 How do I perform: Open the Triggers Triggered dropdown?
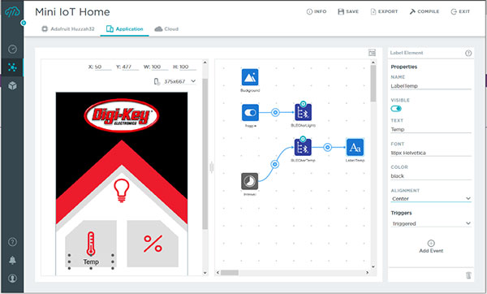[431, 223]
